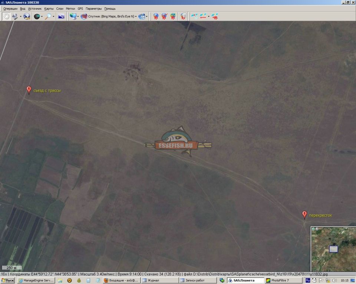Click the 'съезд с трассы' placemark label
The height and width of the screenshot is (284, 356).
(47, 91)
